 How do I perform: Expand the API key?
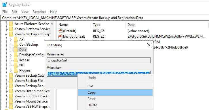11,40
